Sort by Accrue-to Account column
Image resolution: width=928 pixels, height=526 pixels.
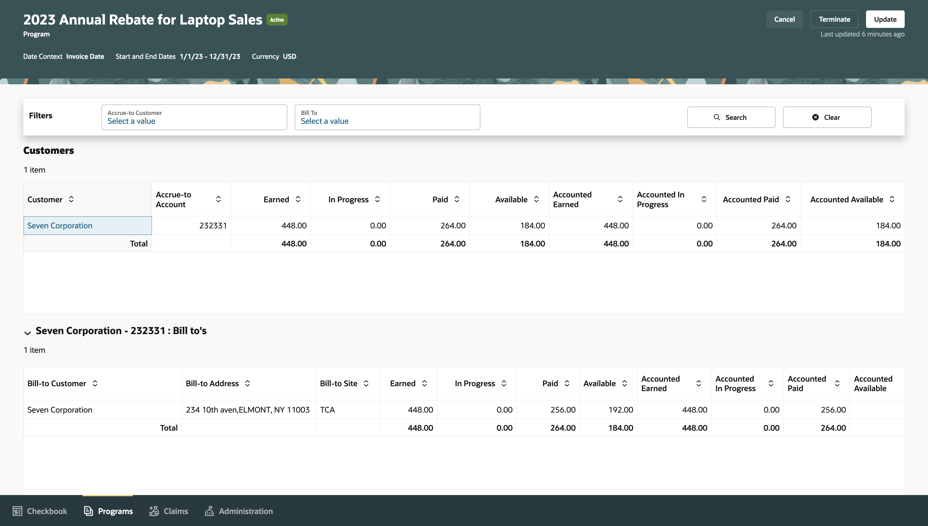tap(218, 199)
